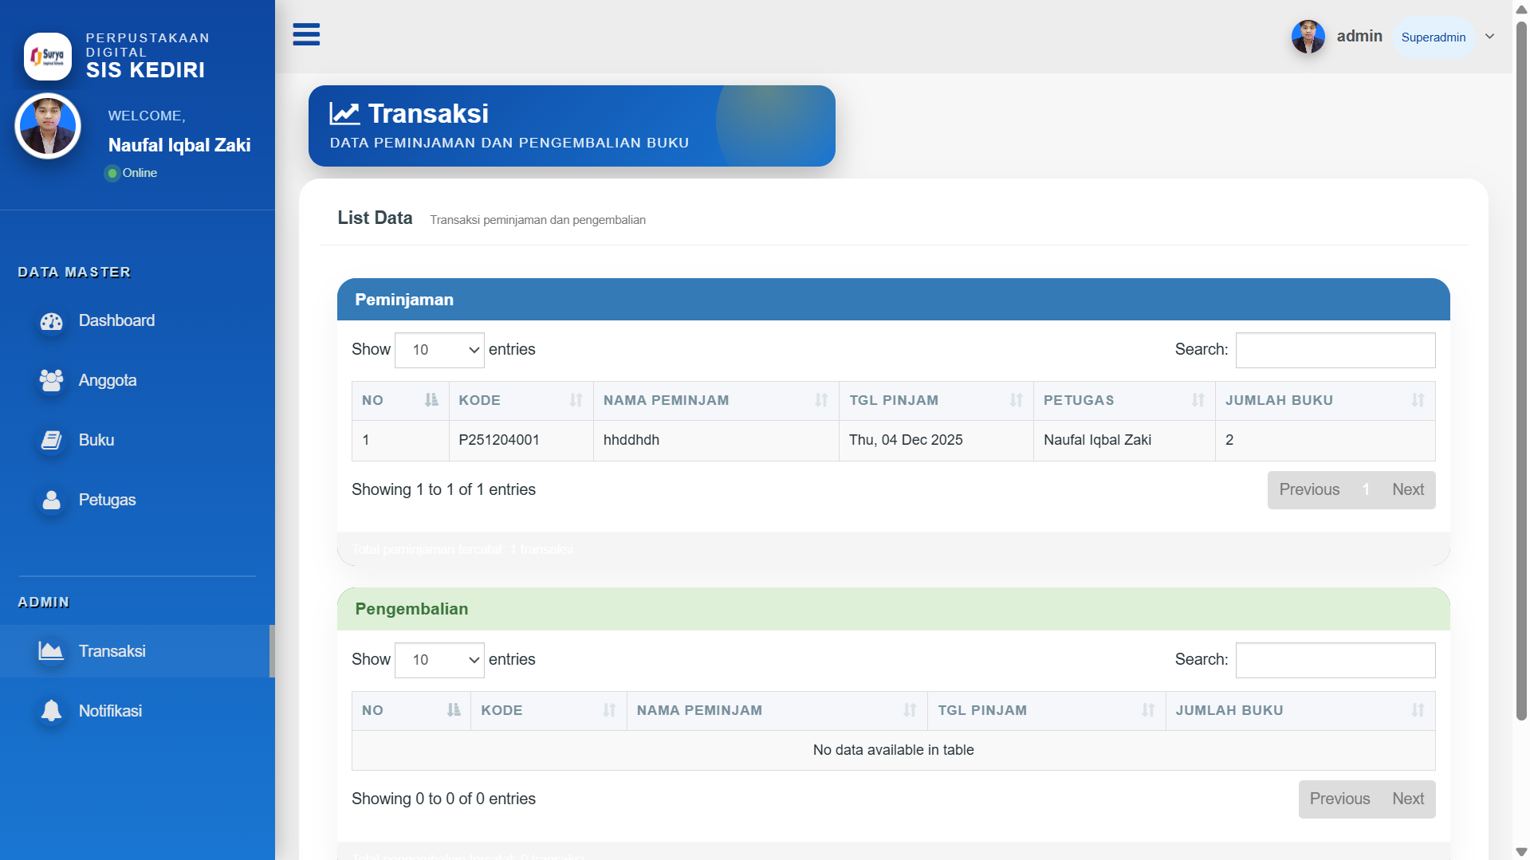Select Transaksi in the Admin menu
The width and height of the screenshot is (1530, 860).
pos(112,650)
